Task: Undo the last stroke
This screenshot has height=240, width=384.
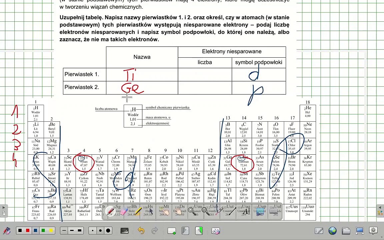Action: coord(141,230)
